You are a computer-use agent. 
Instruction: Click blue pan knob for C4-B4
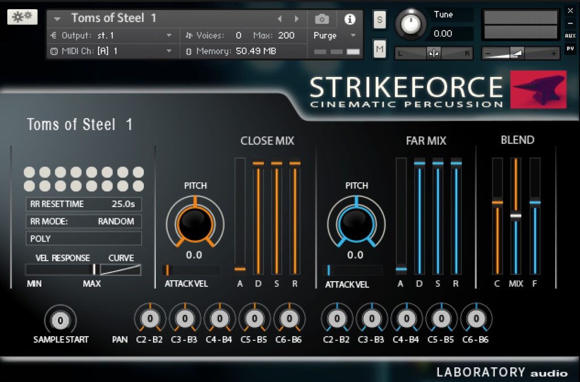click(x=406, y=319)
